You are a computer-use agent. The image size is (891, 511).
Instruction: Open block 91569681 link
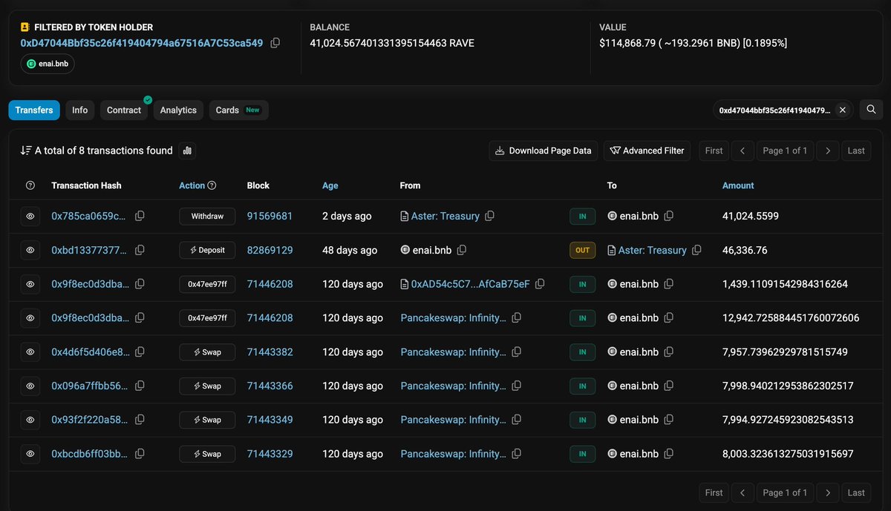pos(270,216)
